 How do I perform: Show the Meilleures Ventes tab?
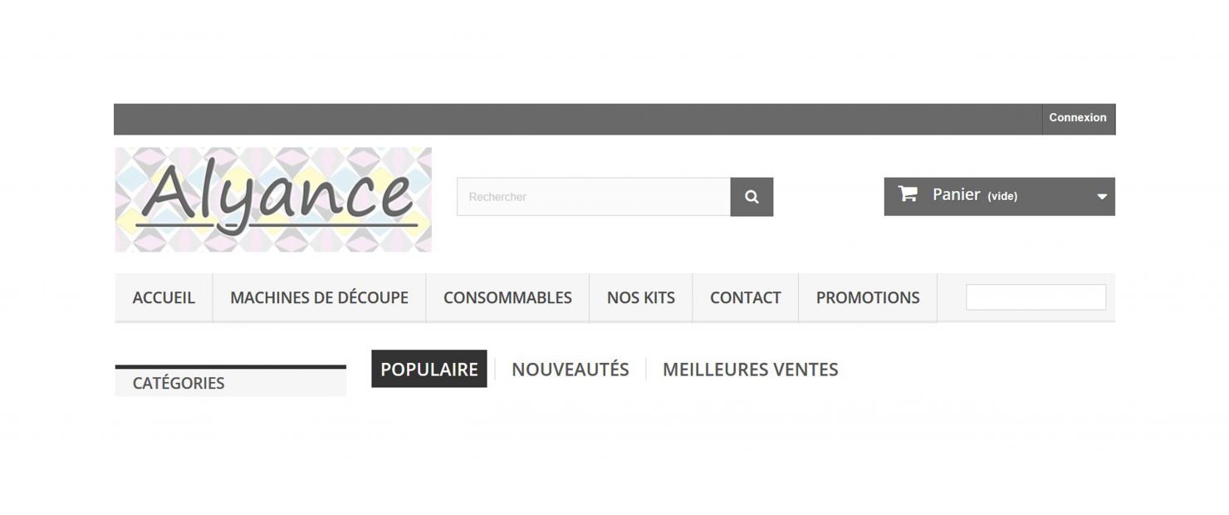pos(751,369)
